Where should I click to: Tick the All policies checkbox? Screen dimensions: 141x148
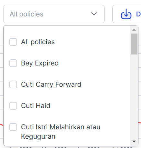(13, 42)
